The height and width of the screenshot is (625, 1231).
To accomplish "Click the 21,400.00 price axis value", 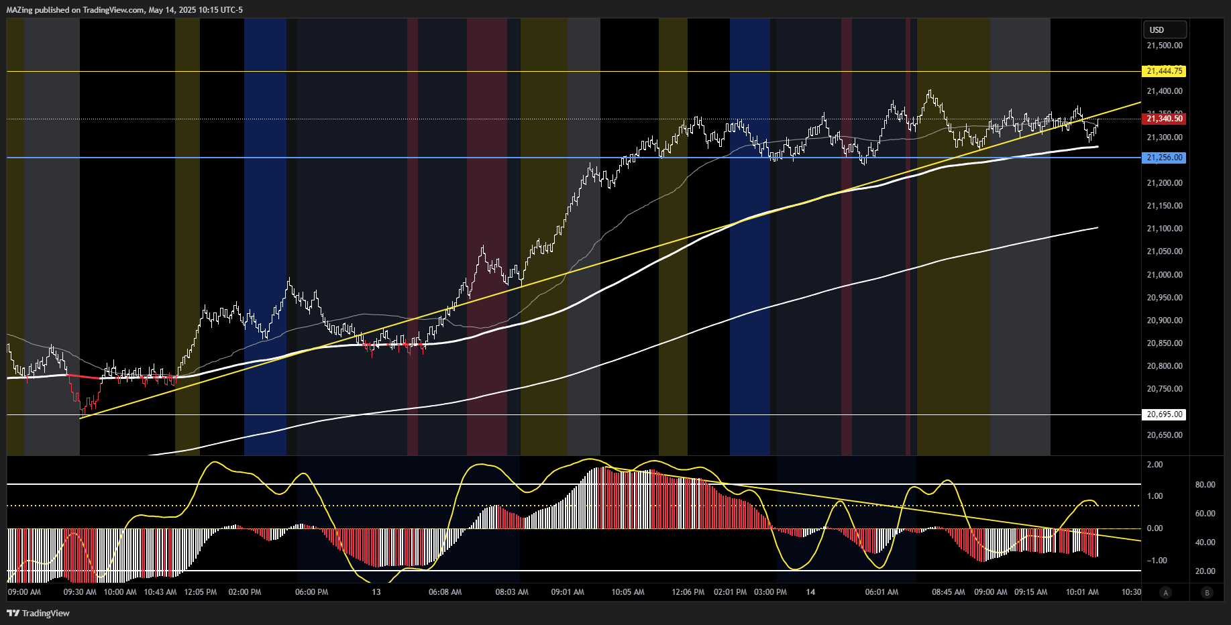I will pyautogui.click(x=1165, y=91).
